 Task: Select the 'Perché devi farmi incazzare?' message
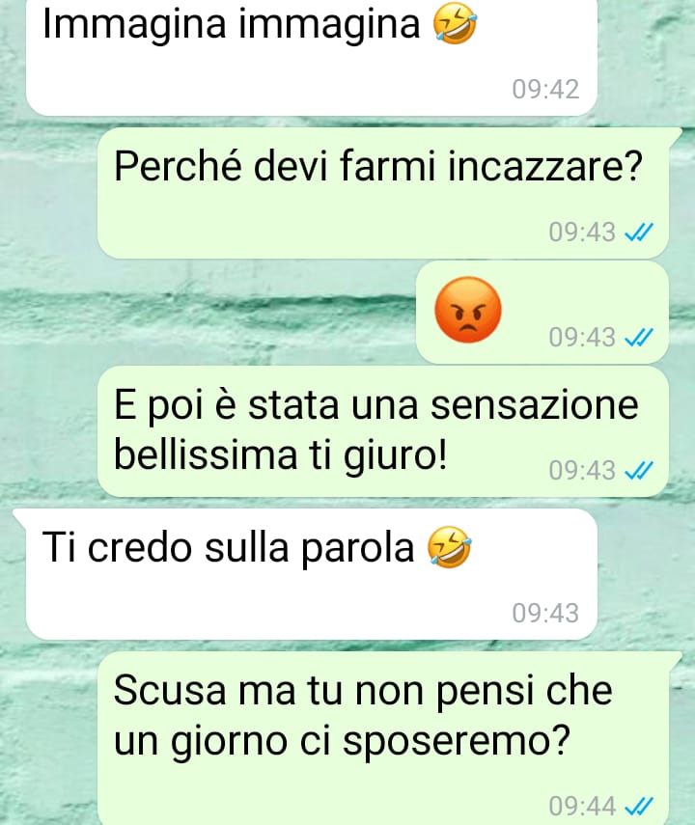383,193
